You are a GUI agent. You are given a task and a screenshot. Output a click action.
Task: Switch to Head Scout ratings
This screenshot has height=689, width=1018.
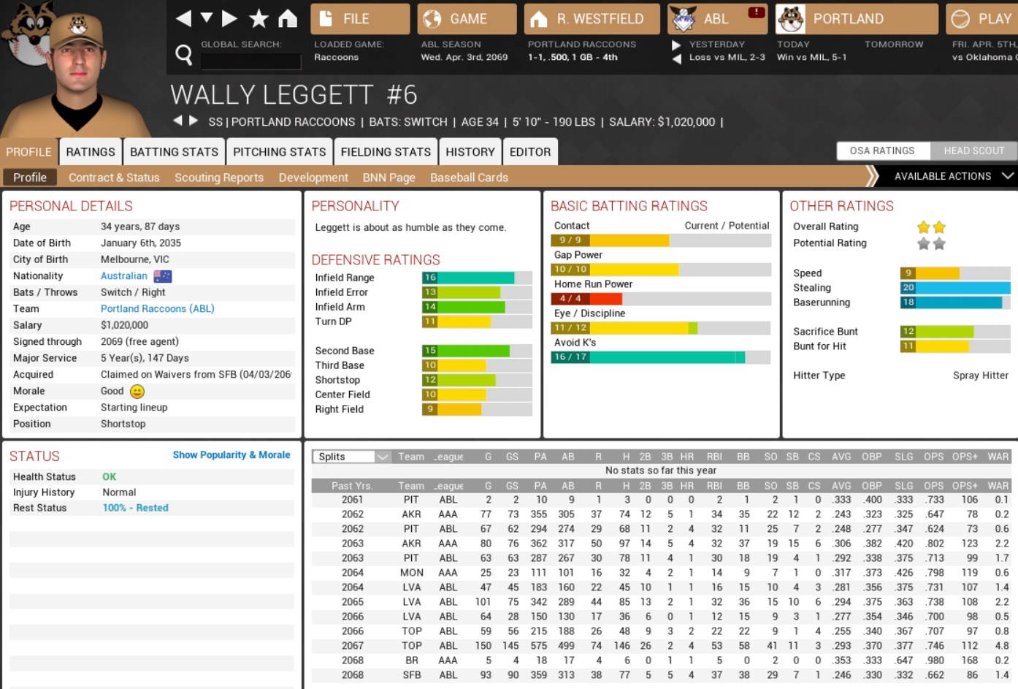click(x=973, y=151)
